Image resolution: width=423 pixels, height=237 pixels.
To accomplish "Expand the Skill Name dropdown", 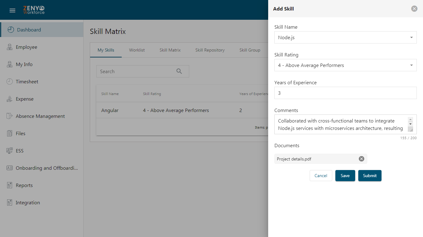I will point(411,37).
